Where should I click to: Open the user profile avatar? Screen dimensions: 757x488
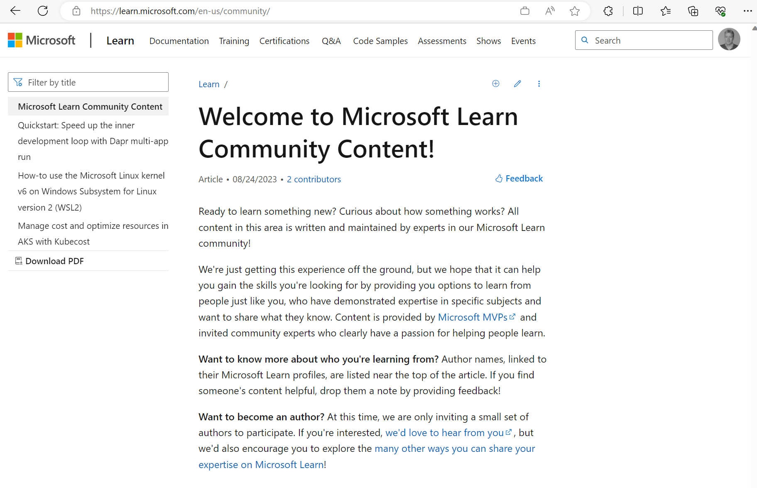pyautogui.click(x=729, y=39)
